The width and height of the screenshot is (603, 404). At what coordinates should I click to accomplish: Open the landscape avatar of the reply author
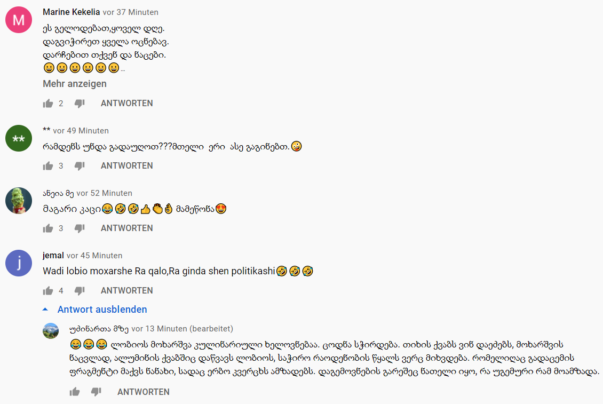point(51,331)
